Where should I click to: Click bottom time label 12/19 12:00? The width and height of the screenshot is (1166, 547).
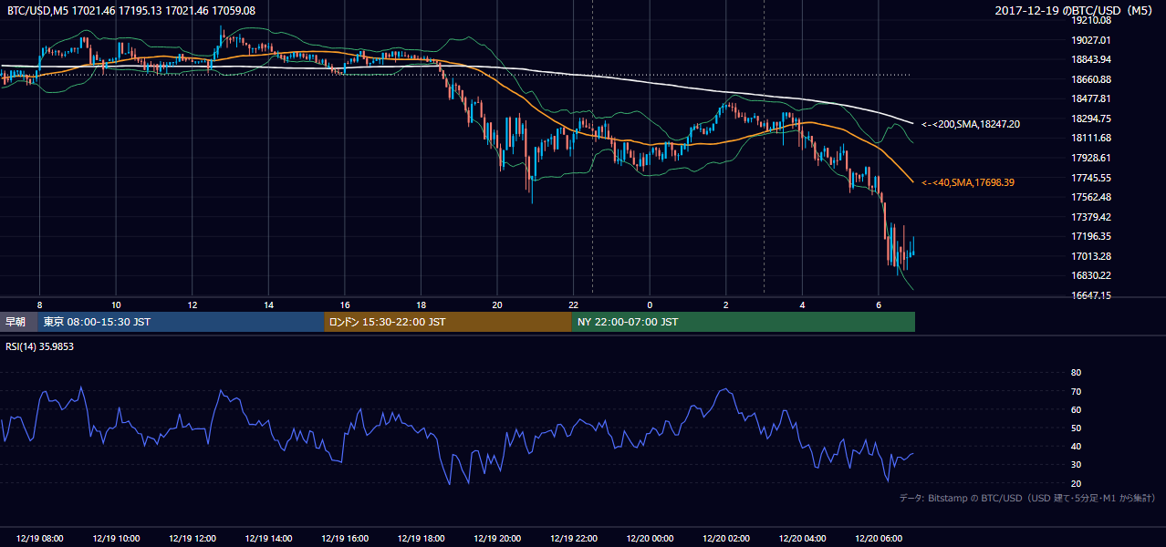193,539
